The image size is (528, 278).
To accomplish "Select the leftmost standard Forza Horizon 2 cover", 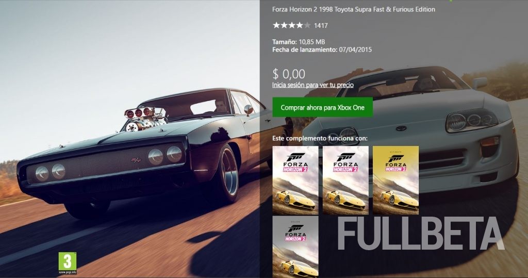I will pos(295,180).
